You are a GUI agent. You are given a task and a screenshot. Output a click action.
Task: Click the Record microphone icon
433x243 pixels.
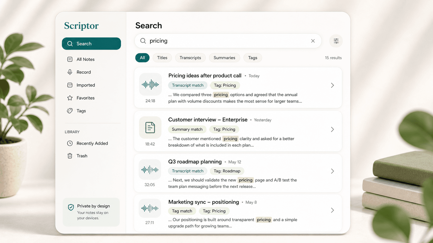coord(70,72)
